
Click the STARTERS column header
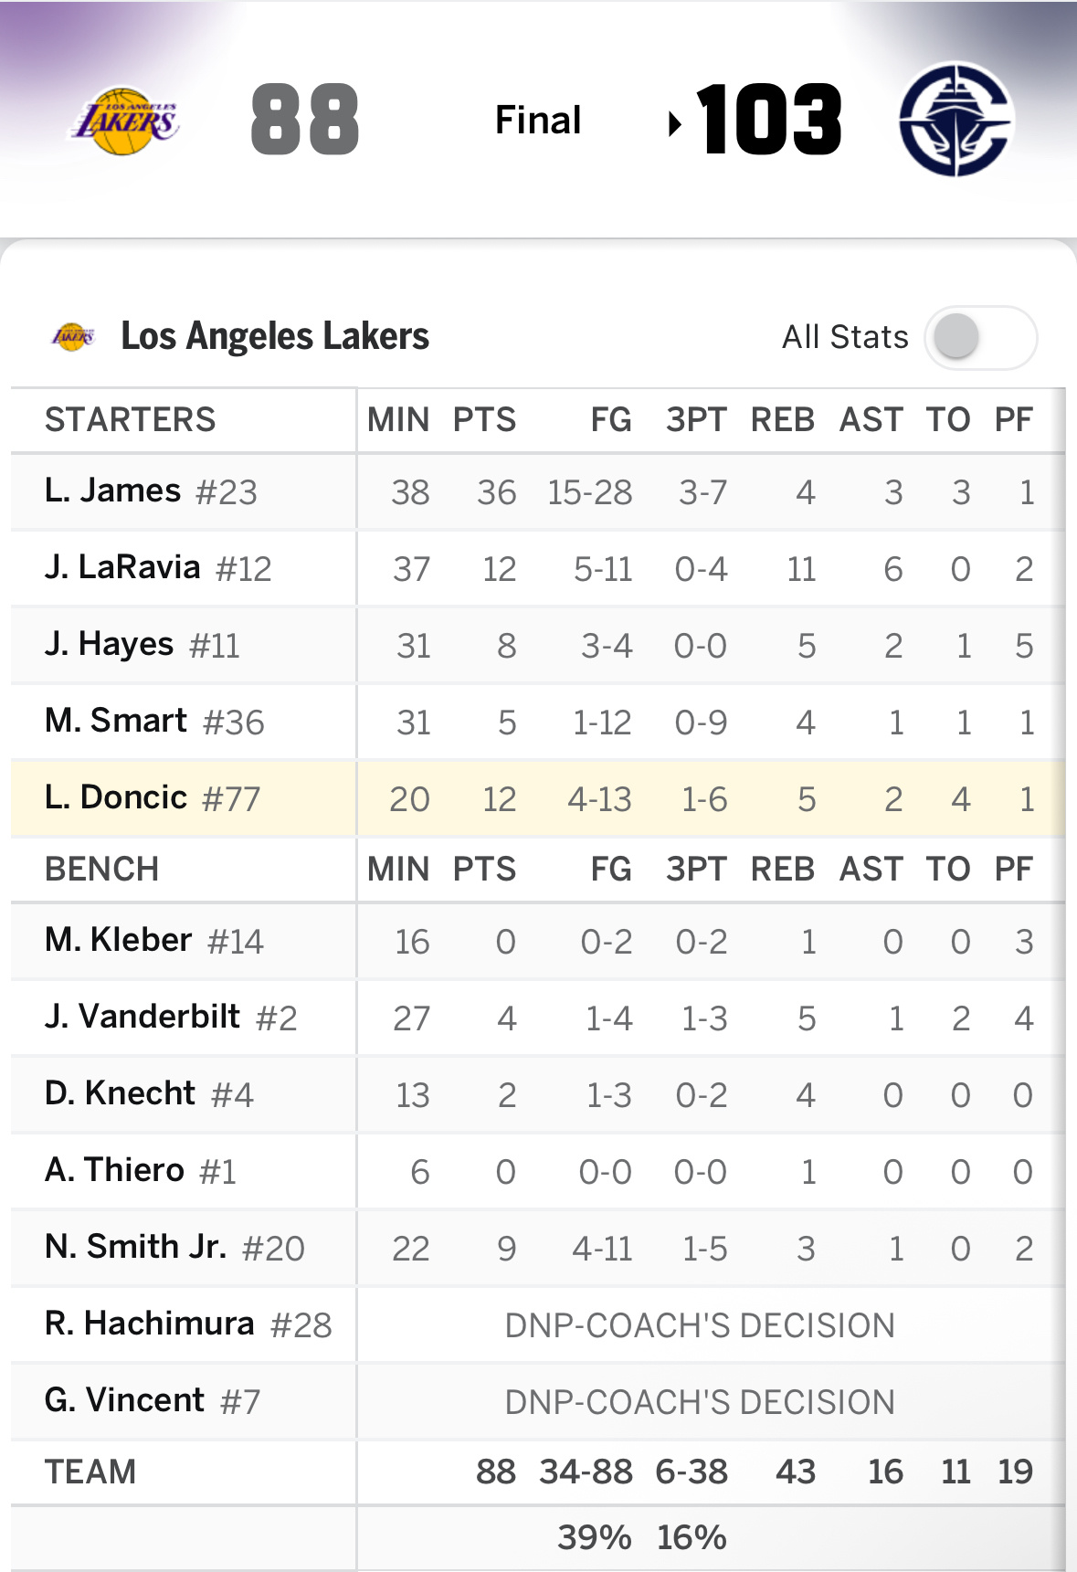pyautogui.click(x=131, y=419)
